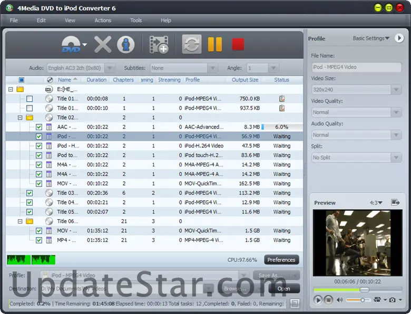The image size is (411, 314).
Task: Open the Video Size dropdown
Action: click(396, 90)
